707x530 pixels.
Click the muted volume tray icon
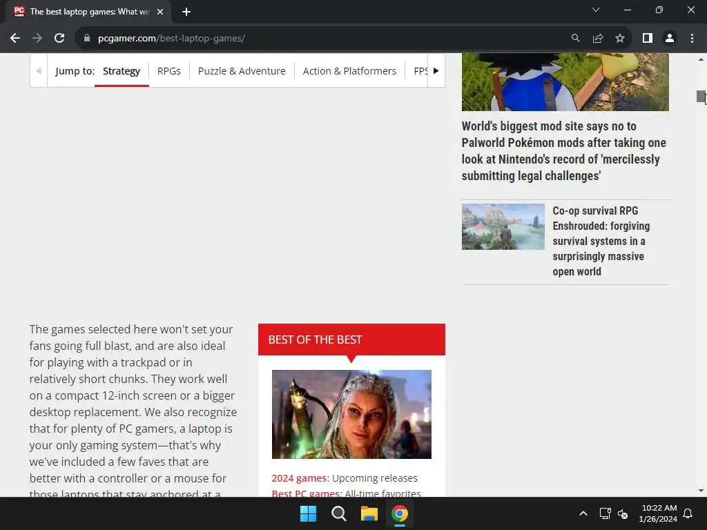point(623,513)
